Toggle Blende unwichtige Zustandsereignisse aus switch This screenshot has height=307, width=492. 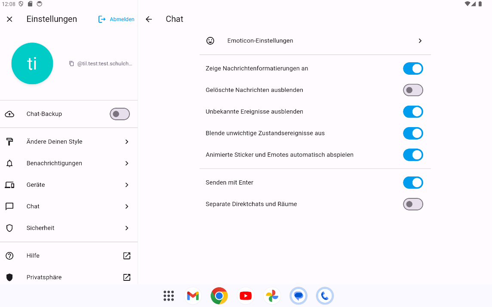(413, 134)
